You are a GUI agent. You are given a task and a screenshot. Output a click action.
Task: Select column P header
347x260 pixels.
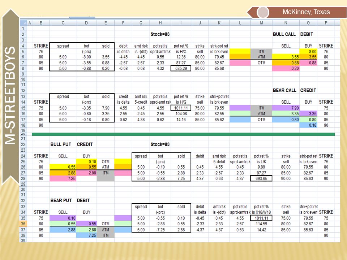[326, 23]
